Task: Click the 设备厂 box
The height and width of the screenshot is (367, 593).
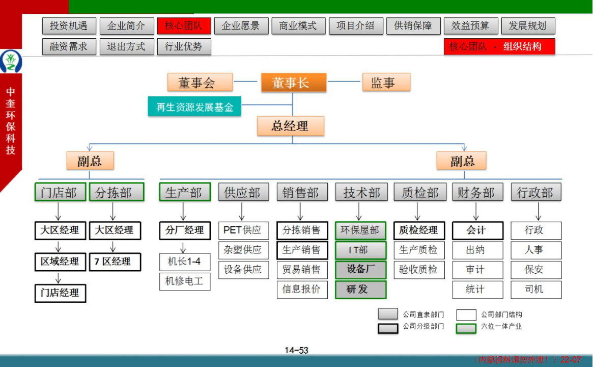Action: click(x=361, y=270)
